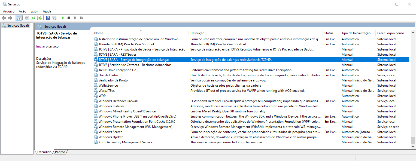The height and width of the screenshot is (161, 416).
Task: Stop the service with the square icon
Action: click(69, 18)
